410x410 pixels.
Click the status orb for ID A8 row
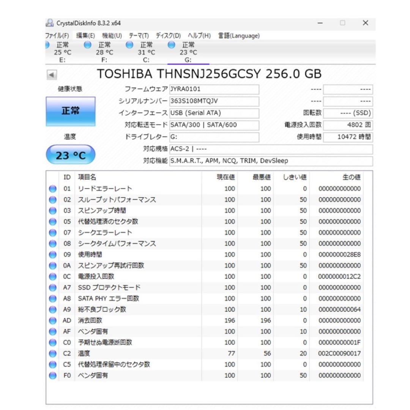(52, 299)
